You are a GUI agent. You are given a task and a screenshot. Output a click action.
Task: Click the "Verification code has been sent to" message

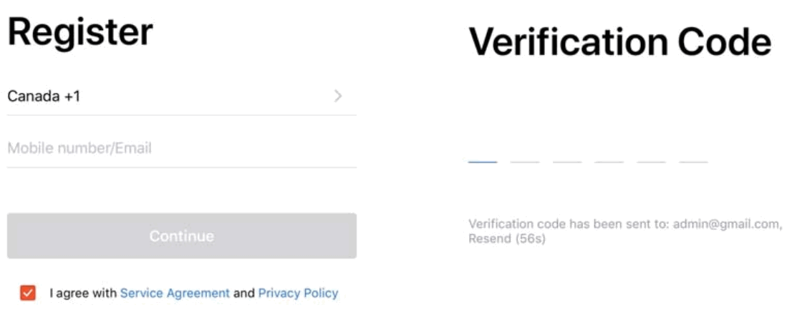(x=567, y=224)
